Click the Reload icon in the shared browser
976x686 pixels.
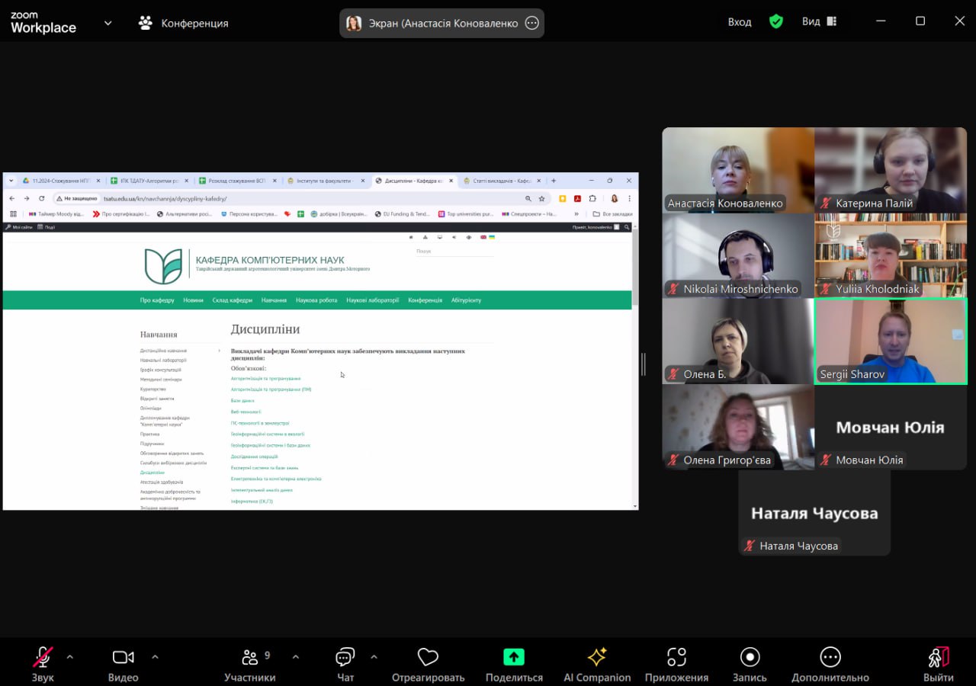41,198
